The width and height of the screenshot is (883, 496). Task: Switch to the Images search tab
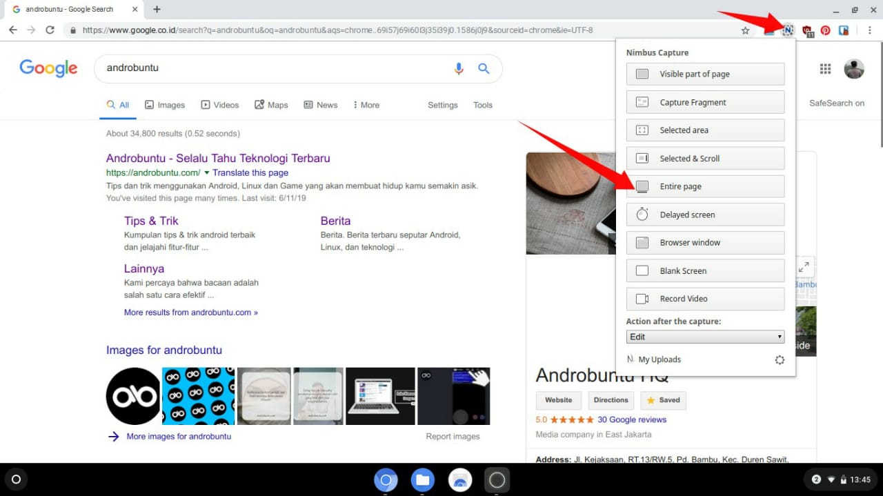tap(165, 104)
